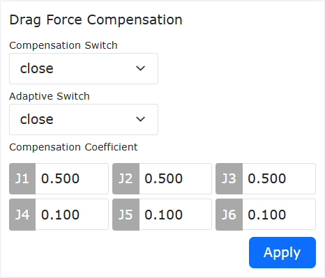Click the gray J3 label badge
Image resolution: width=325 pixels, height=278 pixels.
229,178
